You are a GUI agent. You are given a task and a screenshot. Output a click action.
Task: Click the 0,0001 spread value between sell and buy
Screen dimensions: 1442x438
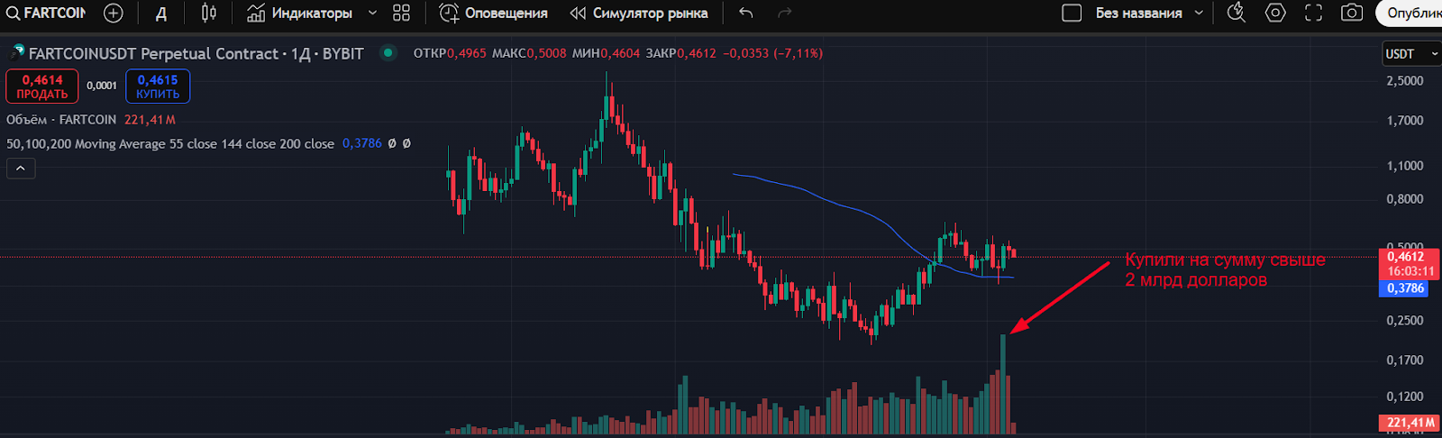click(x=102, y=86)
